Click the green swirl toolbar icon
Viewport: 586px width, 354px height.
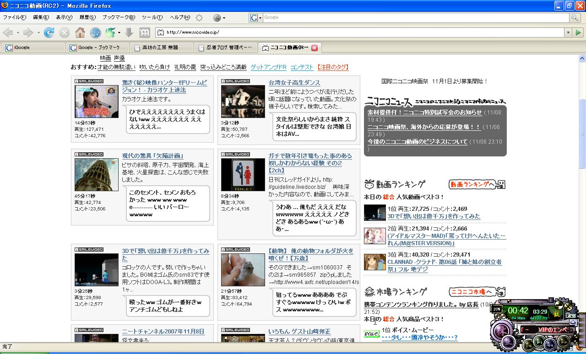110,32
